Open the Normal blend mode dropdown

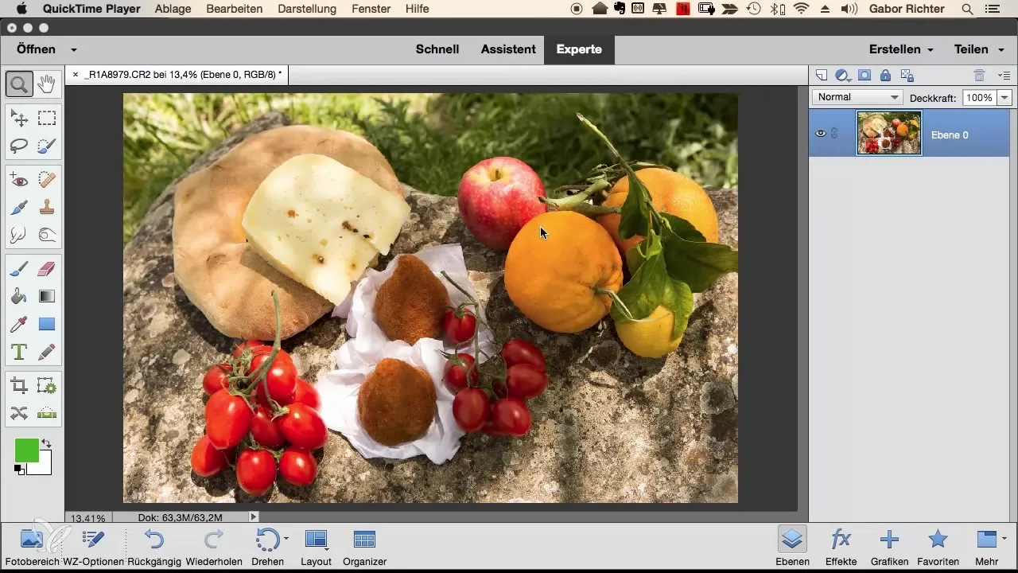(x=857, y=97)
